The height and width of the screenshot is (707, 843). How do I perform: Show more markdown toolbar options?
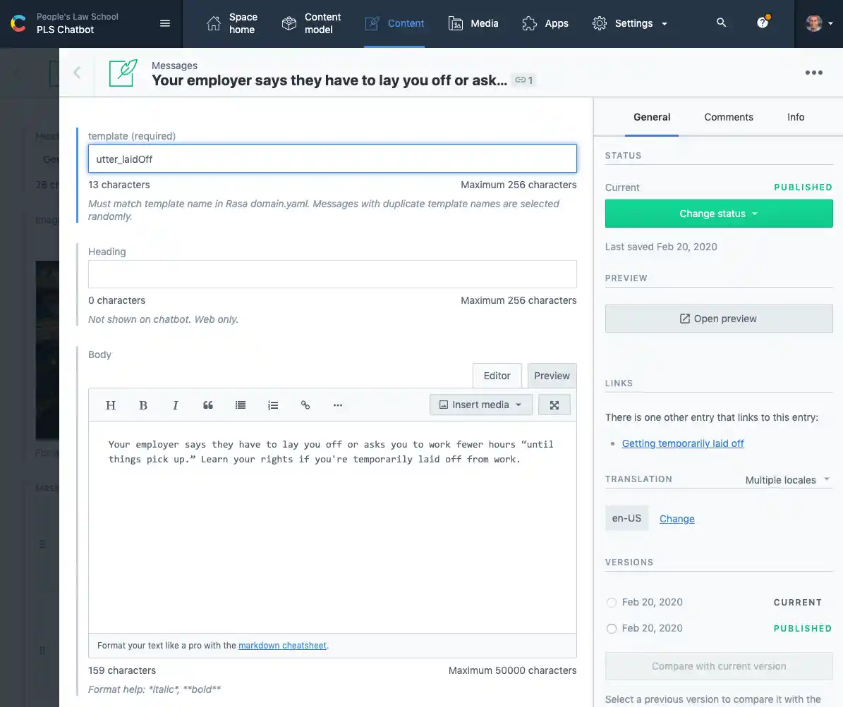point(338,405)
